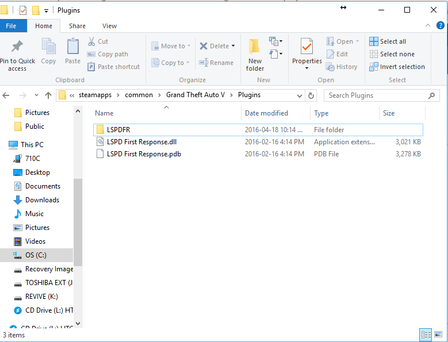Cut the selected item with scissors icon
Viewport: 448px width, 342px height.
click(x=98, y=41)
